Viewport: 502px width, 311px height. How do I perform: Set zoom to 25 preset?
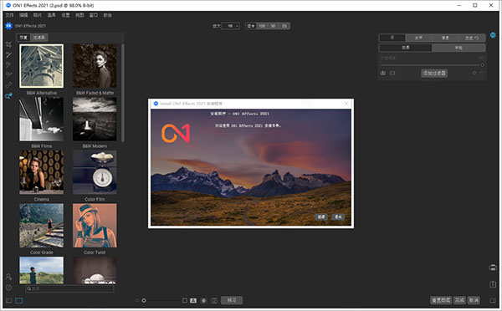click(x=284, y=26)
